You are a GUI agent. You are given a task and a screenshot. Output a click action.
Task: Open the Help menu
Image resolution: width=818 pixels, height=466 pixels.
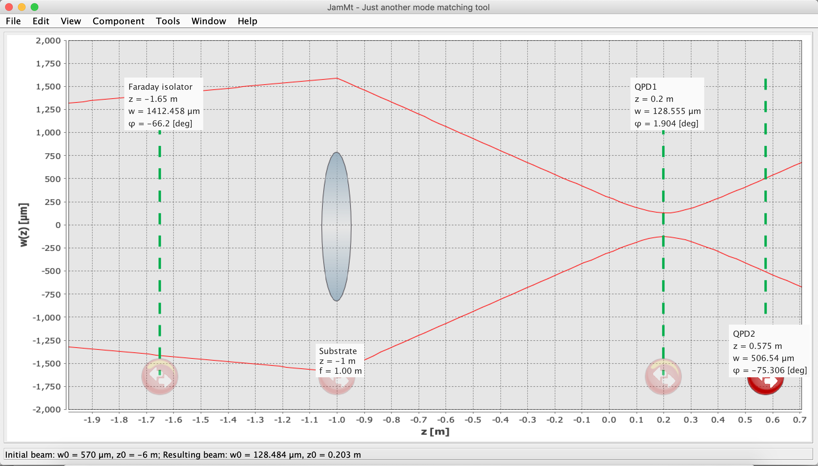tap(247, 21)
